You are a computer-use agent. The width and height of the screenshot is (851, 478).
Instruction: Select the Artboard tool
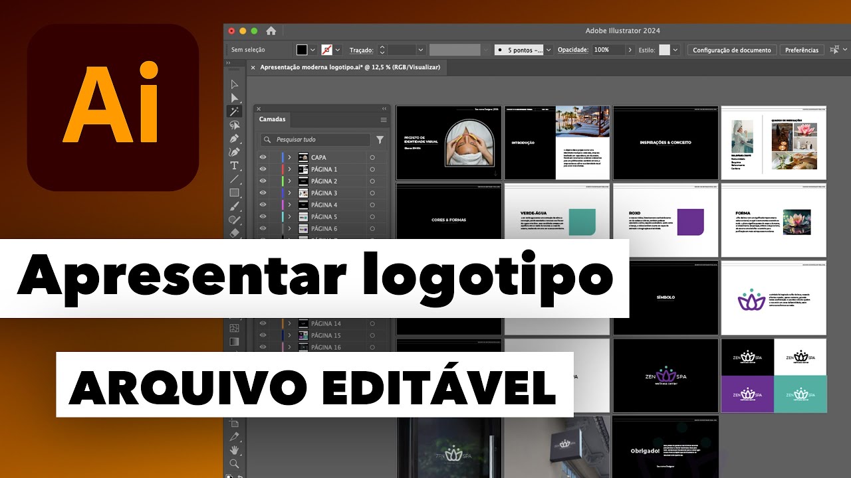234,423
